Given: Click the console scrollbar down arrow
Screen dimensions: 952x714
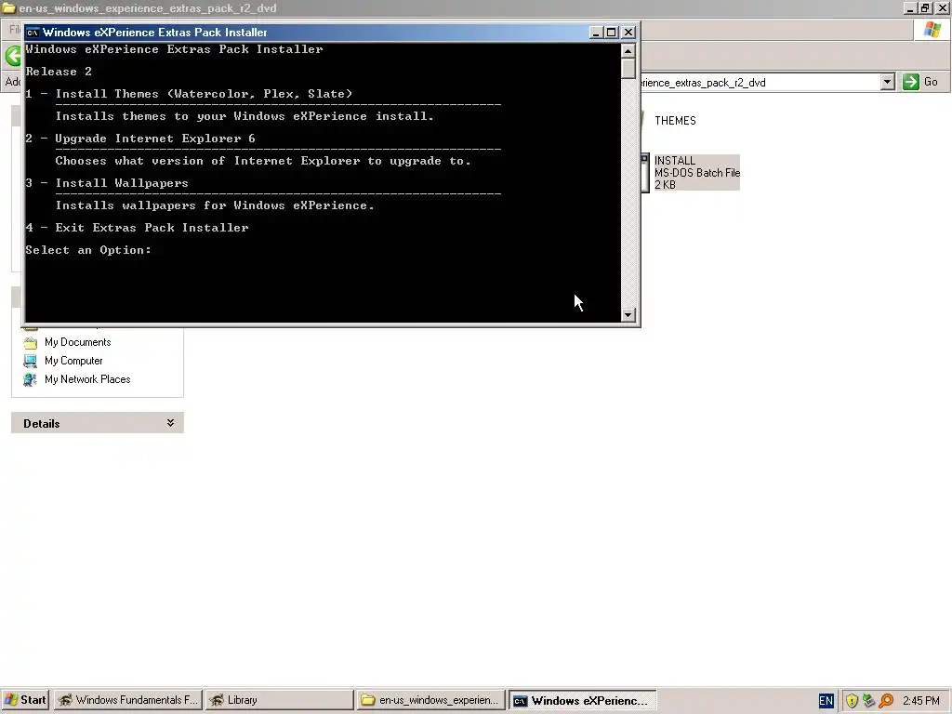Looking at the screenshot, I should click(628, 314).
